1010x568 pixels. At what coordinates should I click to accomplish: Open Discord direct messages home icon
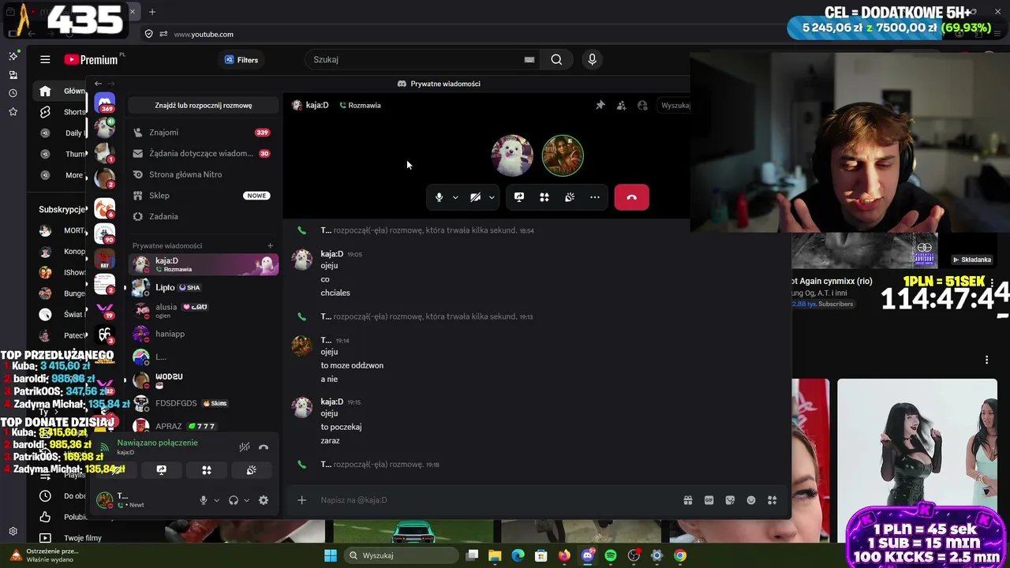[x=105, y=103]
